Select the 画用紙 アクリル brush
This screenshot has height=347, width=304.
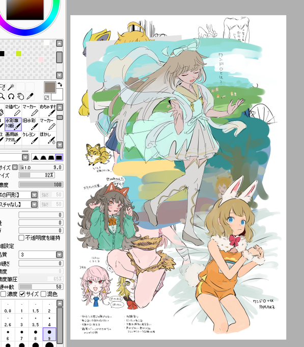coord(13,138)
